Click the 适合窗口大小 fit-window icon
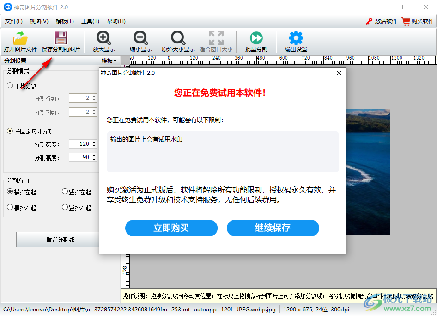 216,38
